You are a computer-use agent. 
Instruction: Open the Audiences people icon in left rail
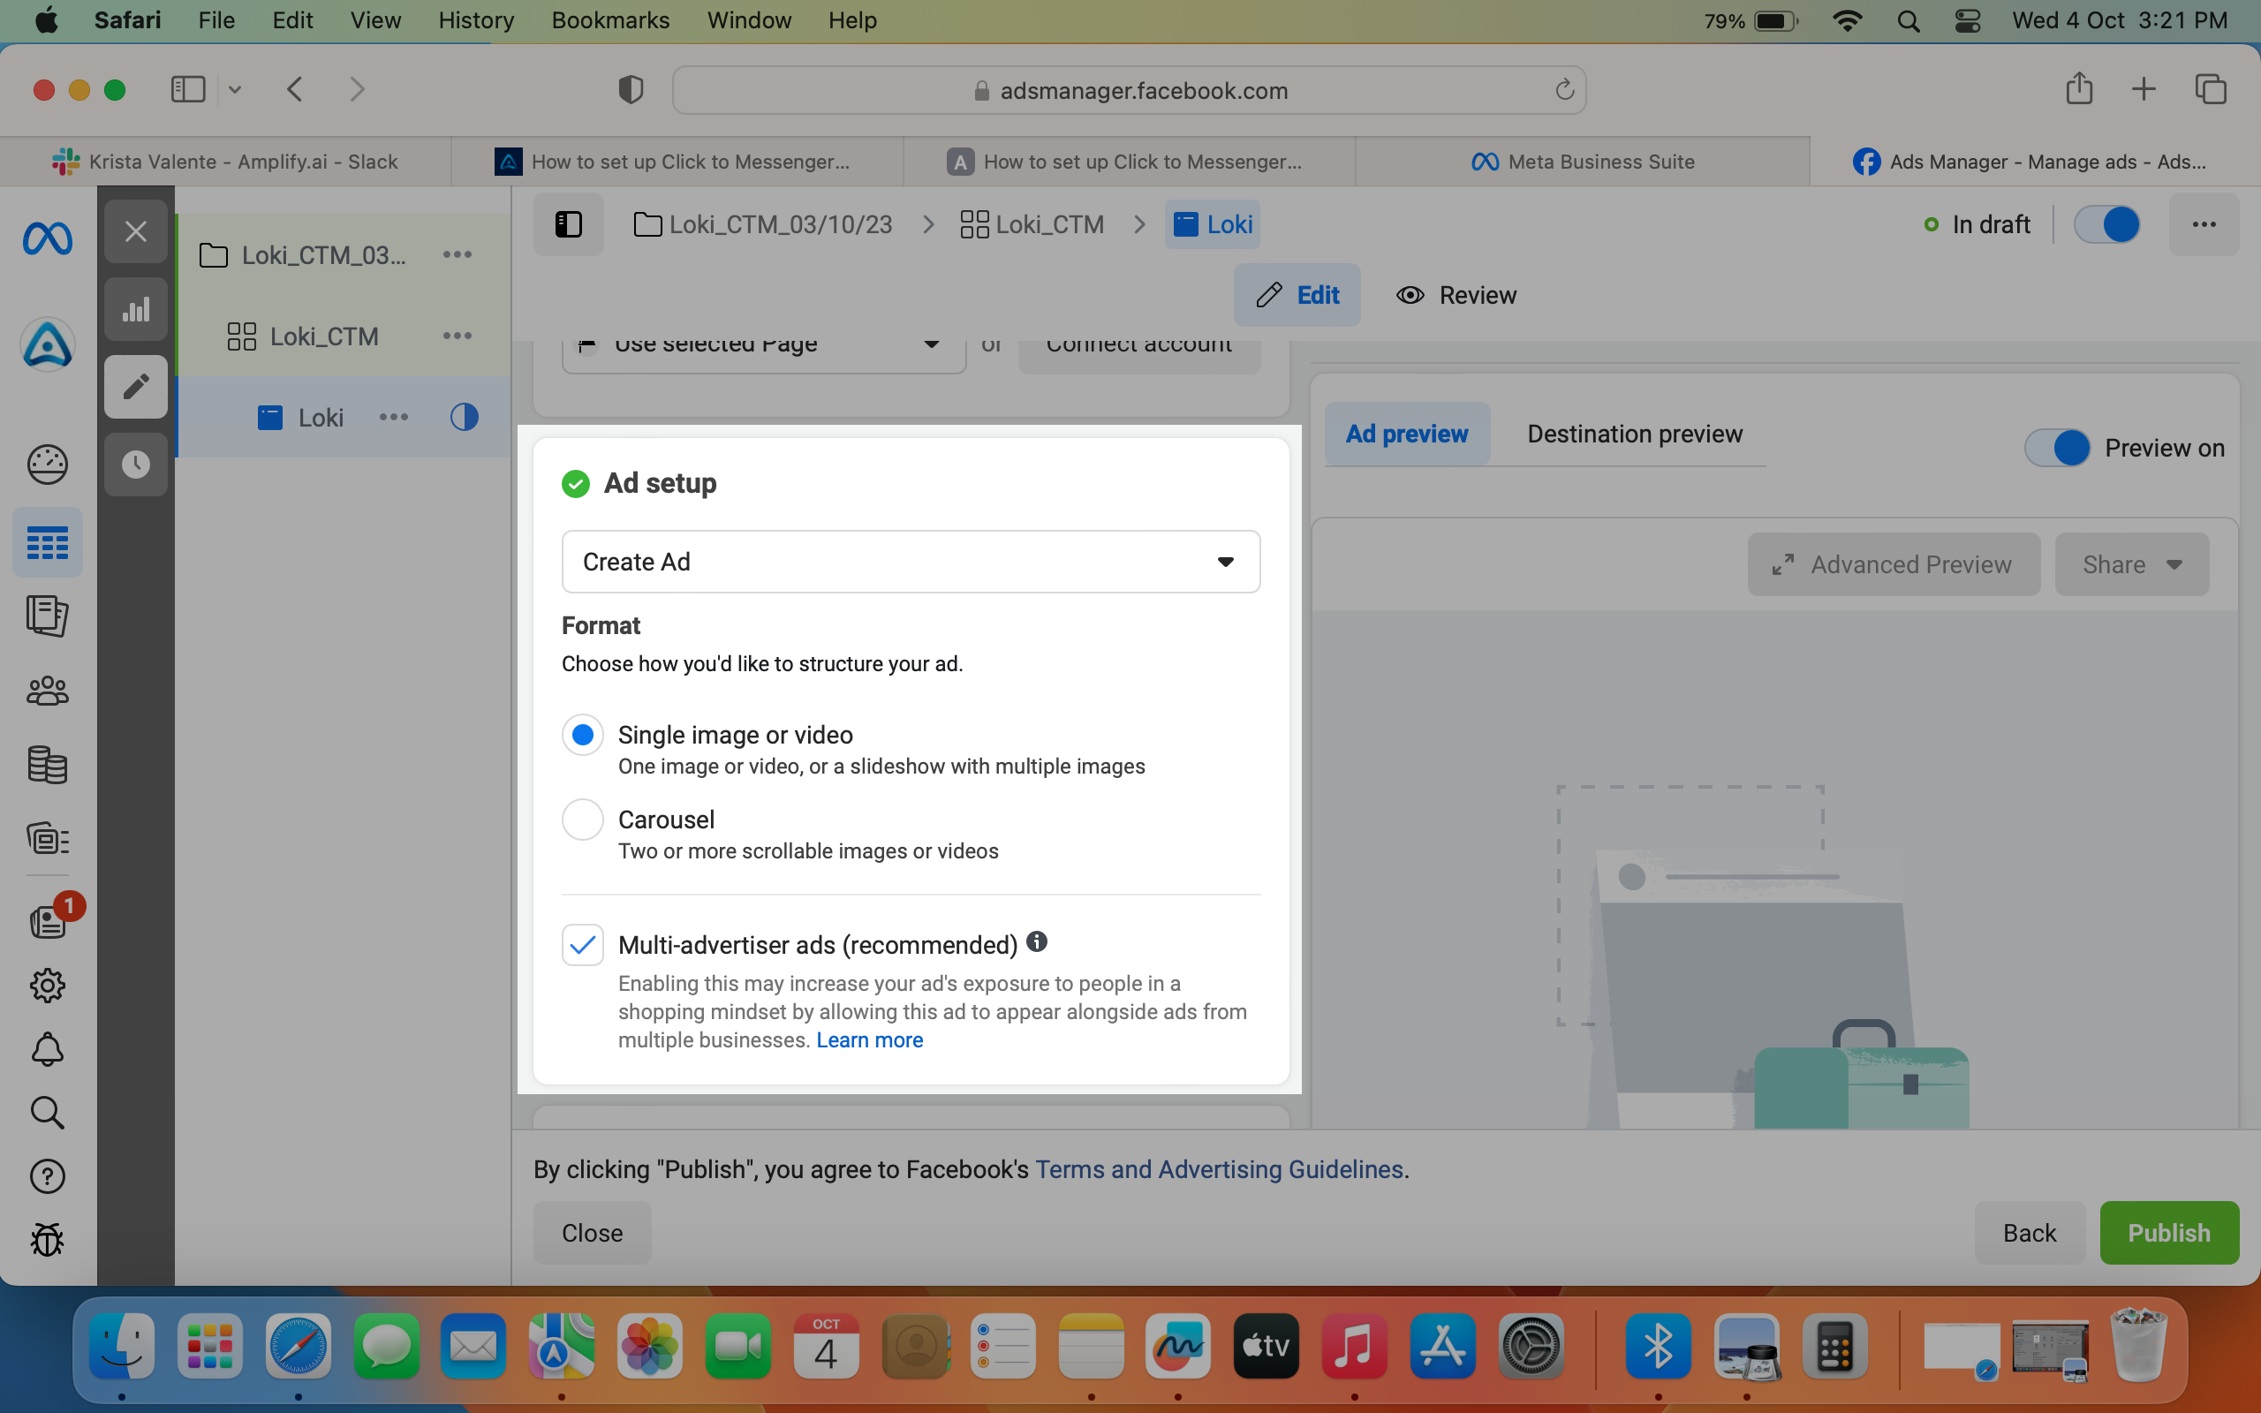48,691
